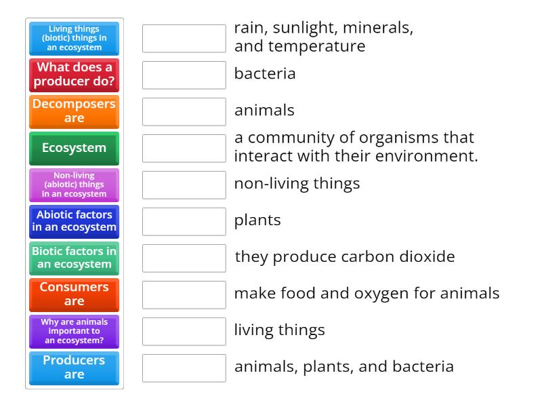Click the slot beside 'non-living things'
542x407 pixels.
pos(184,185)
